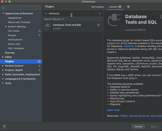Click Version Control project-scope icon

39,66
